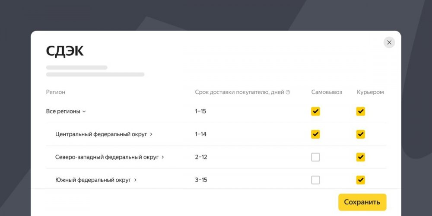Disable Курьером for Северо-западный федеральный округ
Image resolution: width=432 pixels, height=216 pixels.
[361, 157]
